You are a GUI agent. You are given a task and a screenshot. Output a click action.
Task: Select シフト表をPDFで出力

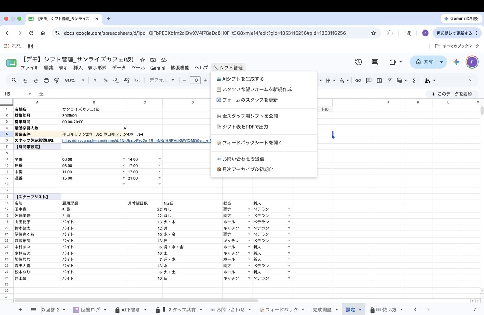click(264, 127)
